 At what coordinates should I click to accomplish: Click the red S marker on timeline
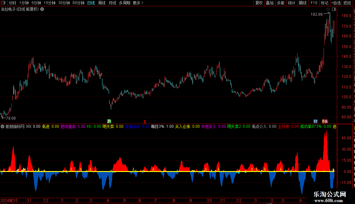coord(145,122)
